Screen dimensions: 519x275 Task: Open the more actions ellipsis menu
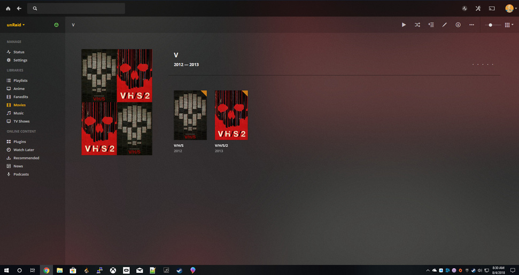click(x=471, y=25)
